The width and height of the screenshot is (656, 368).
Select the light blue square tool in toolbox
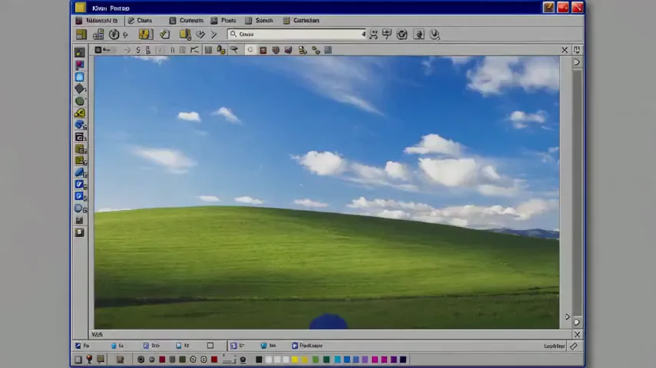79,77
